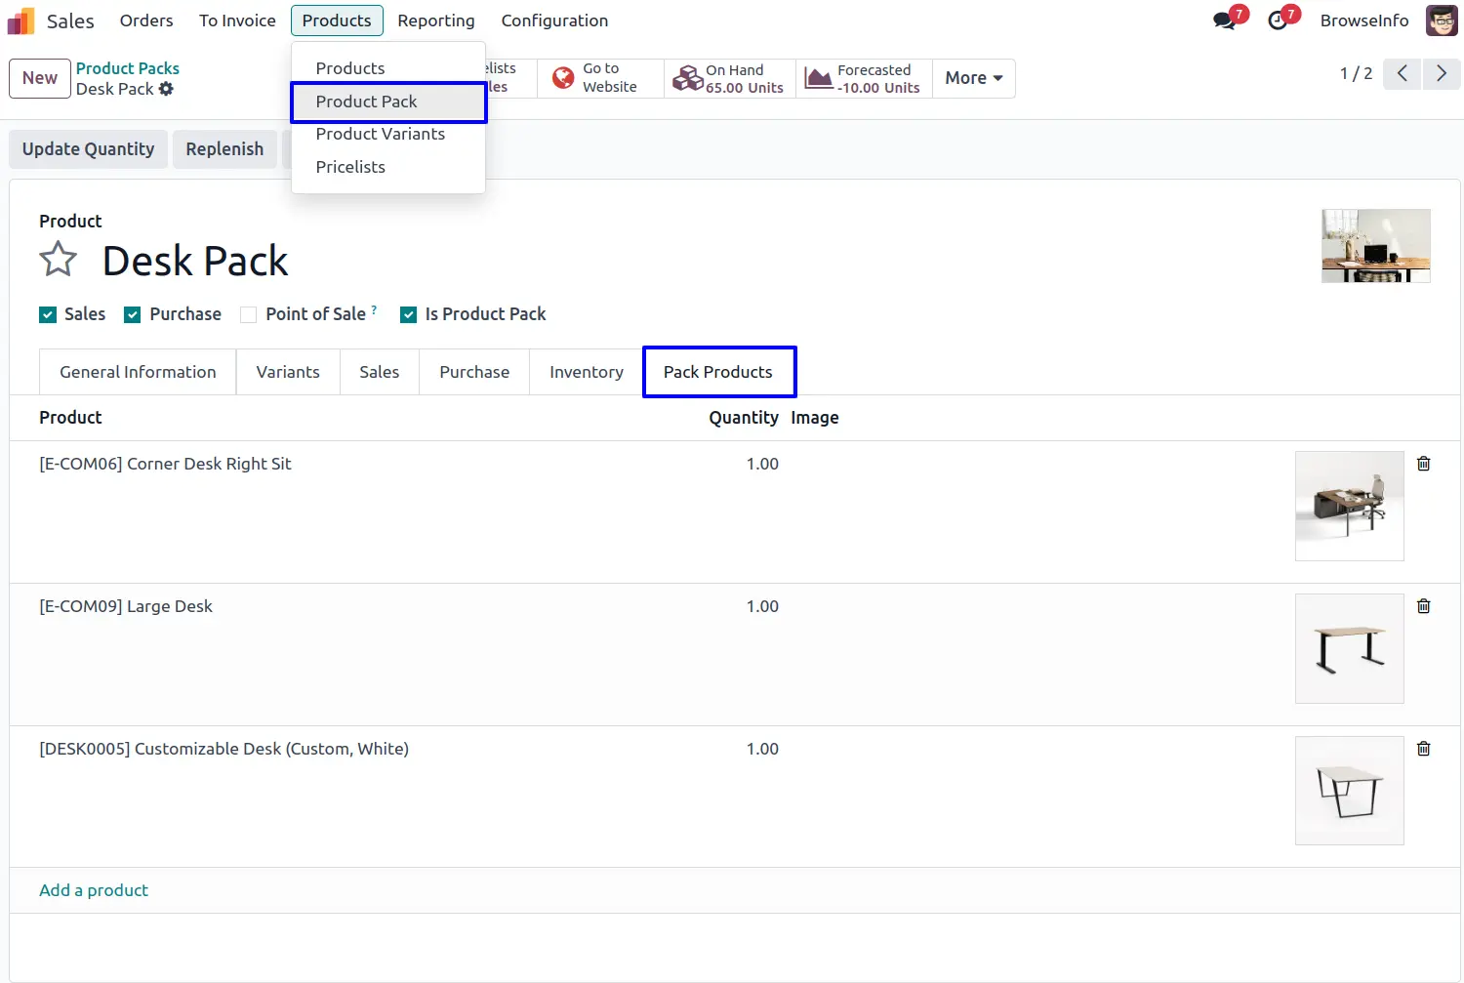1464x983 pixels.
Task: Click the Add a product link
Action: pos(94,890)
